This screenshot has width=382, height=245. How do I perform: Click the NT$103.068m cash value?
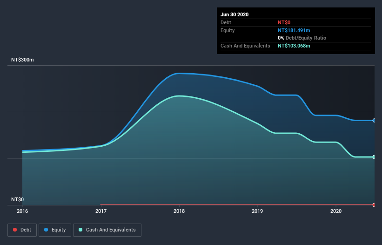tap(294, 46)
